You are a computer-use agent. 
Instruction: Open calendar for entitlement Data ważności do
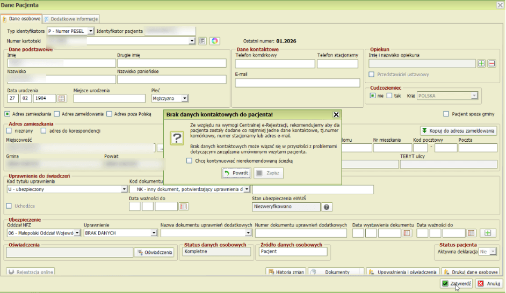point(184,207)
